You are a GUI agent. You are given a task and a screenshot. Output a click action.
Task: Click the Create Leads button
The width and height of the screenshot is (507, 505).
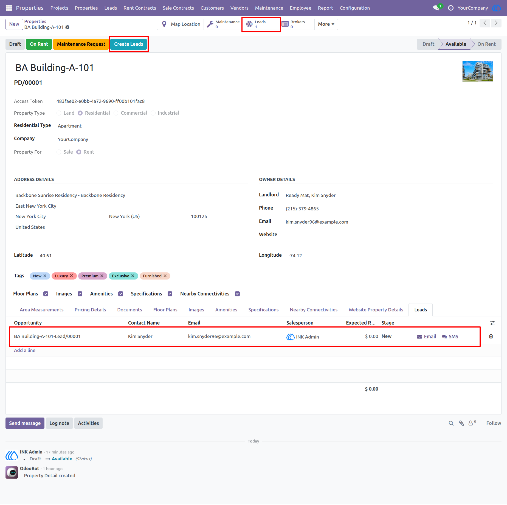pos(129,44)
